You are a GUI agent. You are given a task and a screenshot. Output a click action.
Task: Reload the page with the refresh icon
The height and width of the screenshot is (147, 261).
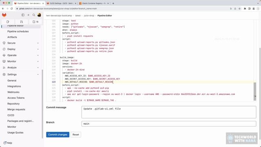click(x=12, y=9)
